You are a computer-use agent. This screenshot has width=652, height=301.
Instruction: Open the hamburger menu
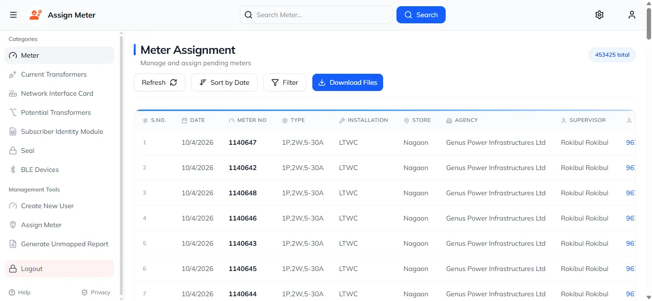(13, 15)
